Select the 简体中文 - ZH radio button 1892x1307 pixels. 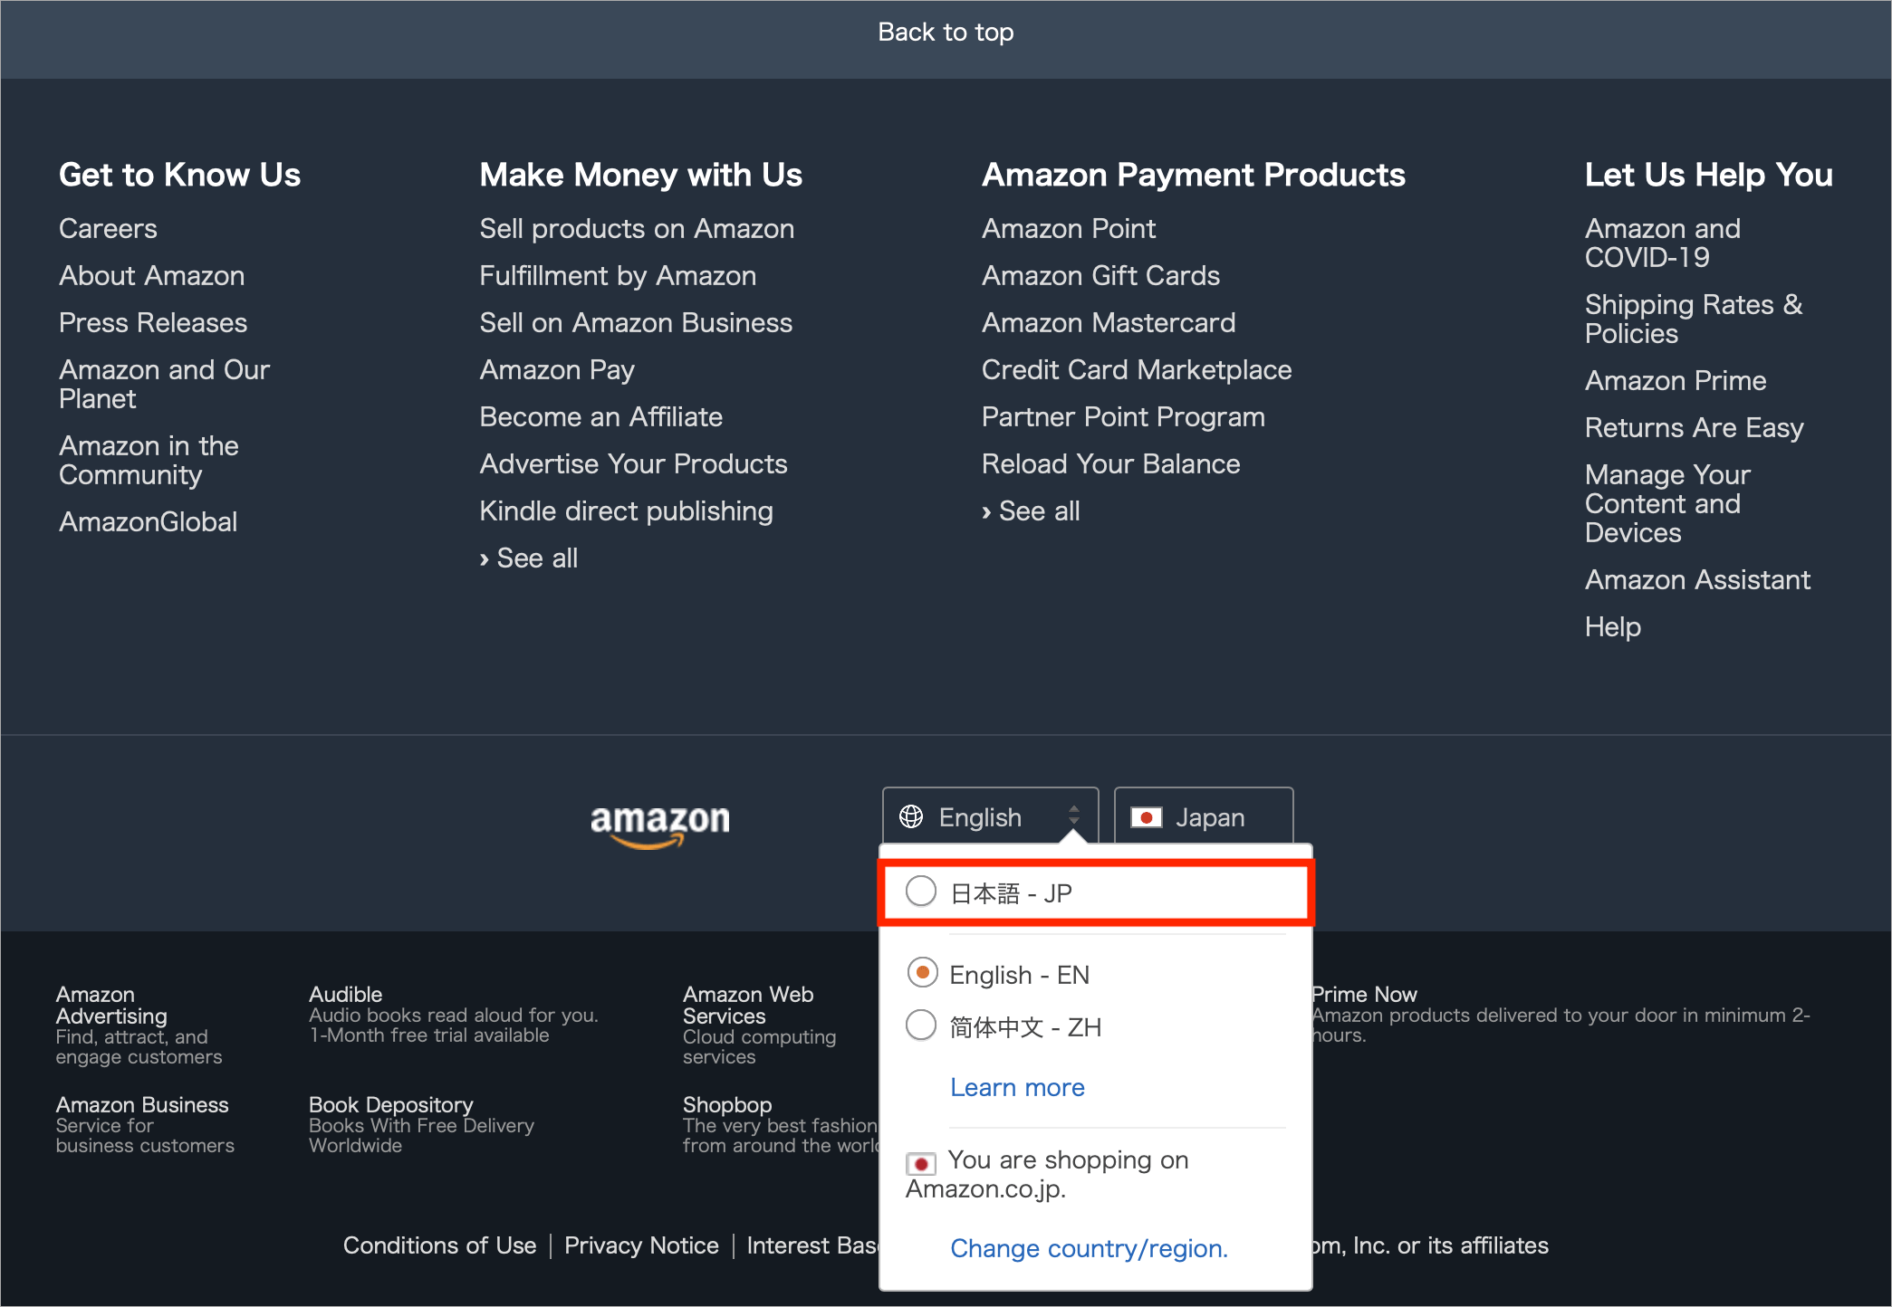[921, 1026]
